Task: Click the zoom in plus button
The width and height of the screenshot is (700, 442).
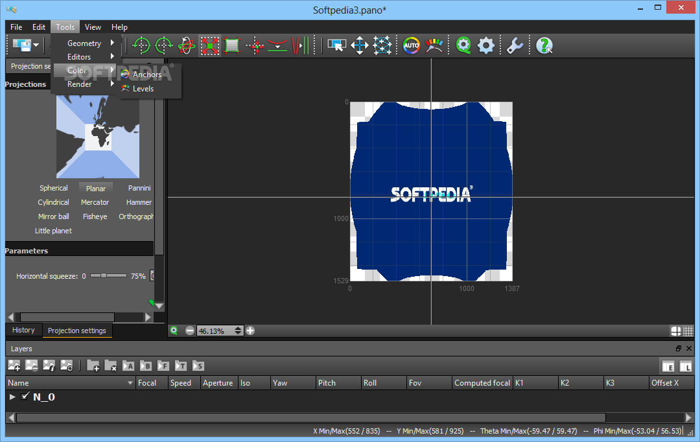Action: point(250,331)
